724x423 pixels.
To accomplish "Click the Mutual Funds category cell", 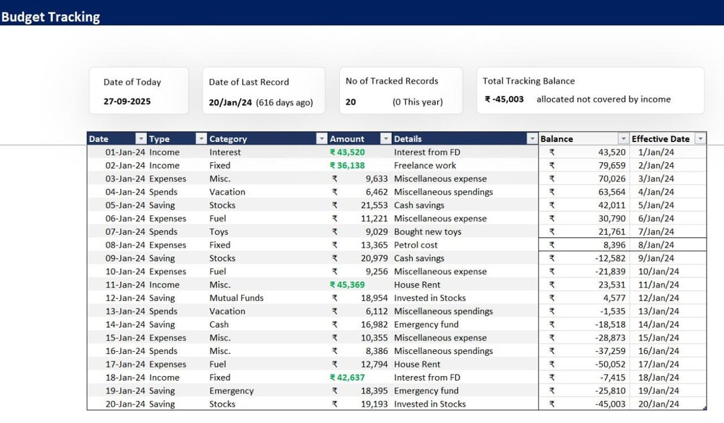I will tap(236, 298).
